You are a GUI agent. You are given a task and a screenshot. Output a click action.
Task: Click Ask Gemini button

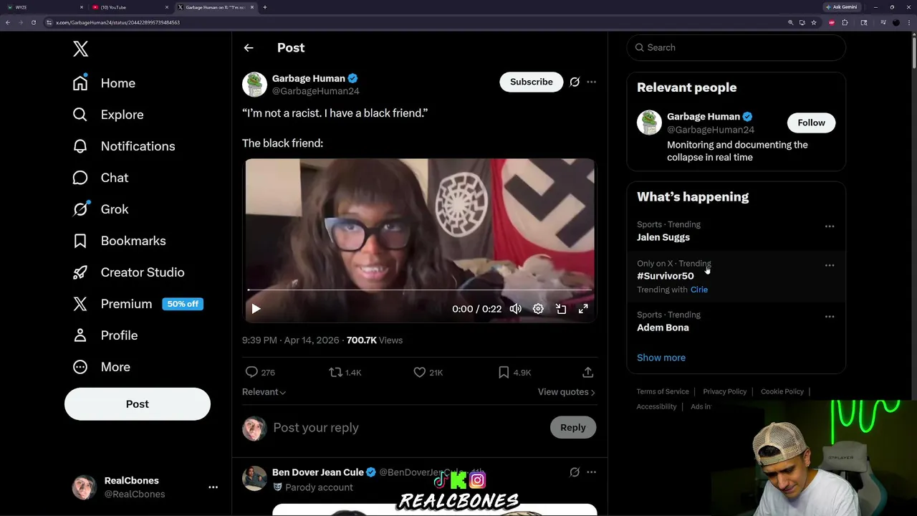coord(841,7)
